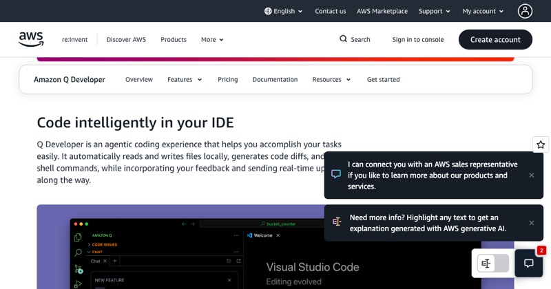This screenshot has width=551, height=289.
Task: Click Sign in to console
Action: pos(418,40)
